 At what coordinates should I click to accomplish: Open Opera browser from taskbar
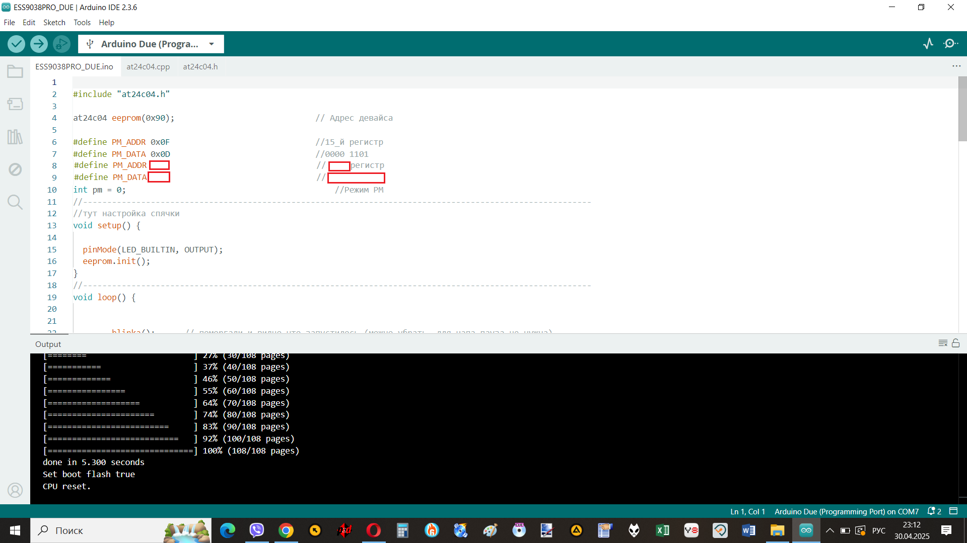(x=374, y=530)
